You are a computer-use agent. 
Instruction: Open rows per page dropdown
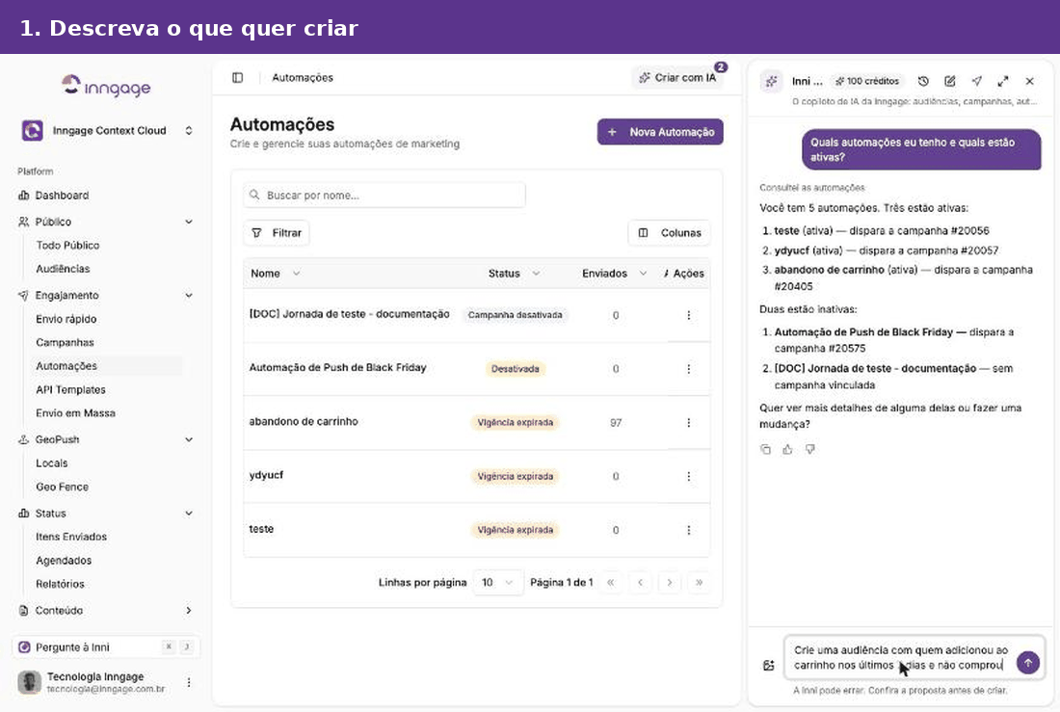pos(497,582)
